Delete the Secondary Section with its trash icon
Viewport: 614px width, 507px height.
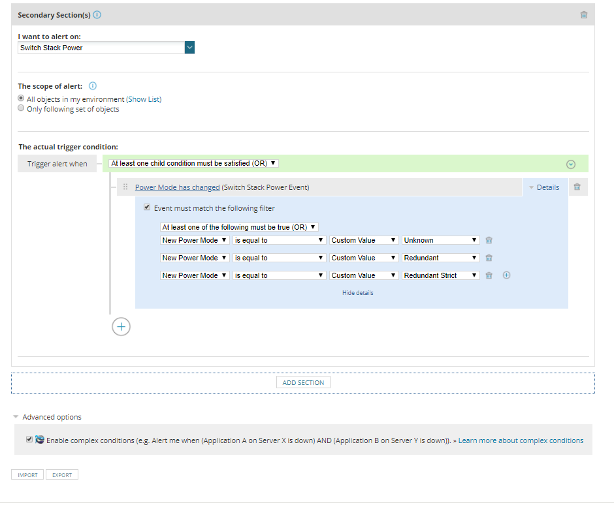(584, 15)
